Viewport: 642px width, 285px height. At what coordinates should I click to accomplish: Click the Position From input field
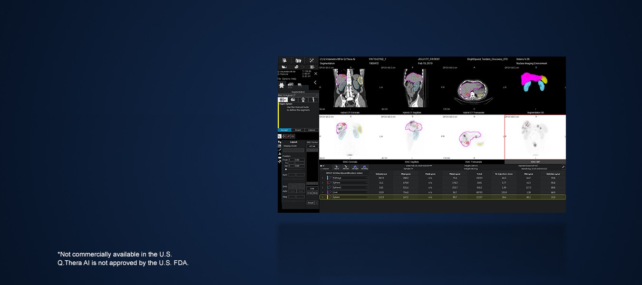(292, 160)
